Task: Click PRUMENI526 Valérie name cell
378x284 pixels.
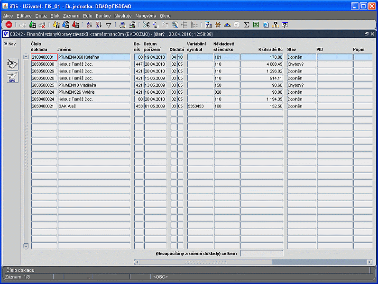Action: [x=94, y=92]
